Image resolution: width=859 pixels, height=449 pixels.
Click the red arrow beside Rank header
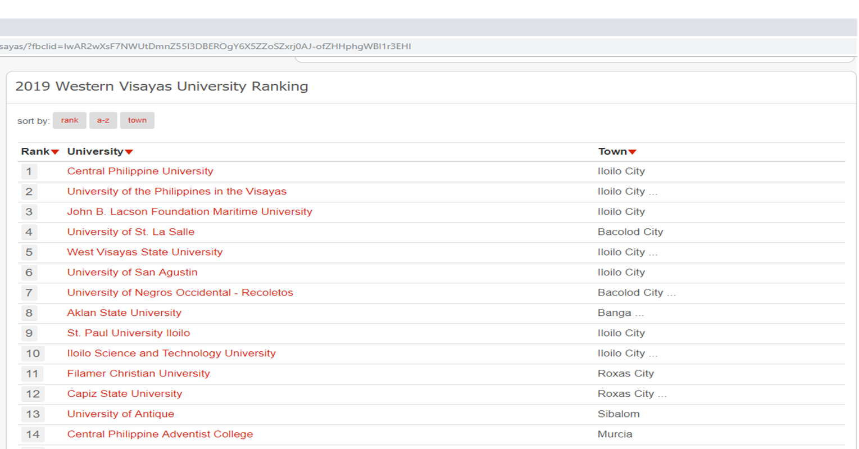[55, 152]
